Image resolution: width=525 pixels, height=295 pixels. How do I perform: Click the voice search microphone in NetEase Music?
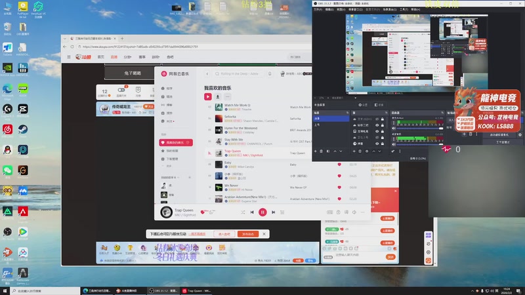[270, 73]
